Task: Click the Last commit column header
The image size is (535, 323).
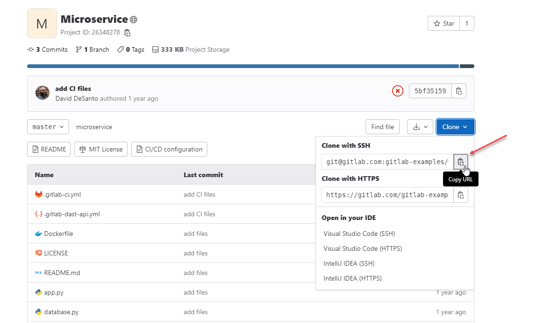Action: (x=204, y=175)
